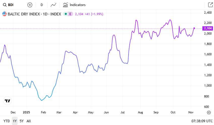Viewport: 214px width, 125px height.
Task: Click the purple 2,104 price label
Action: tap(208, 28)
